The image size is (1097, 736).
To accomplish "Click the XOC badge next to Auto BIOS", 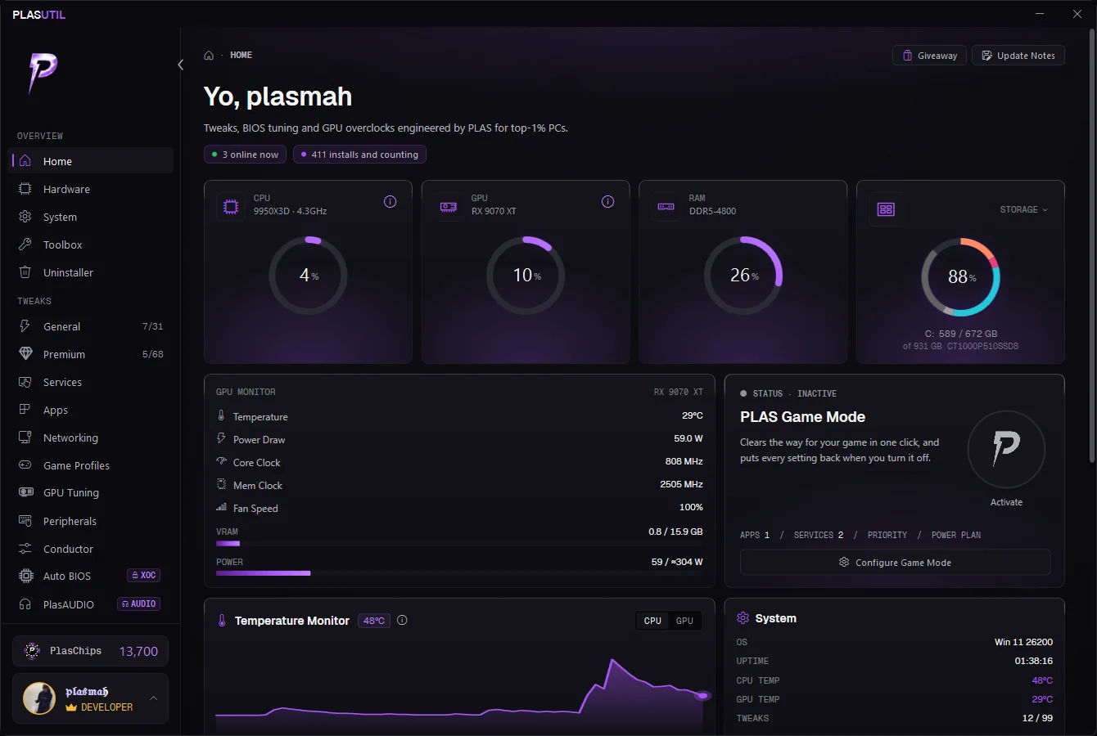I will point(144,576).
